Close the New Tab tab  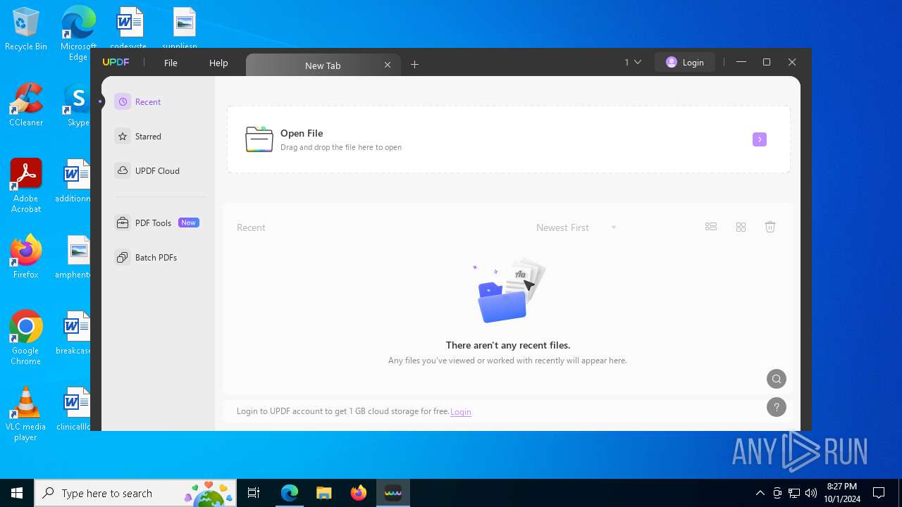[388, 65]
